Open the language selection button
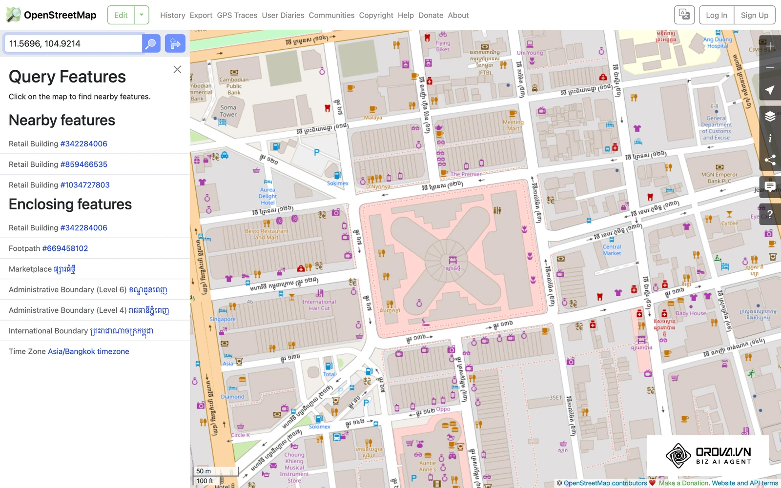The image size is (781, 488). 684,15
